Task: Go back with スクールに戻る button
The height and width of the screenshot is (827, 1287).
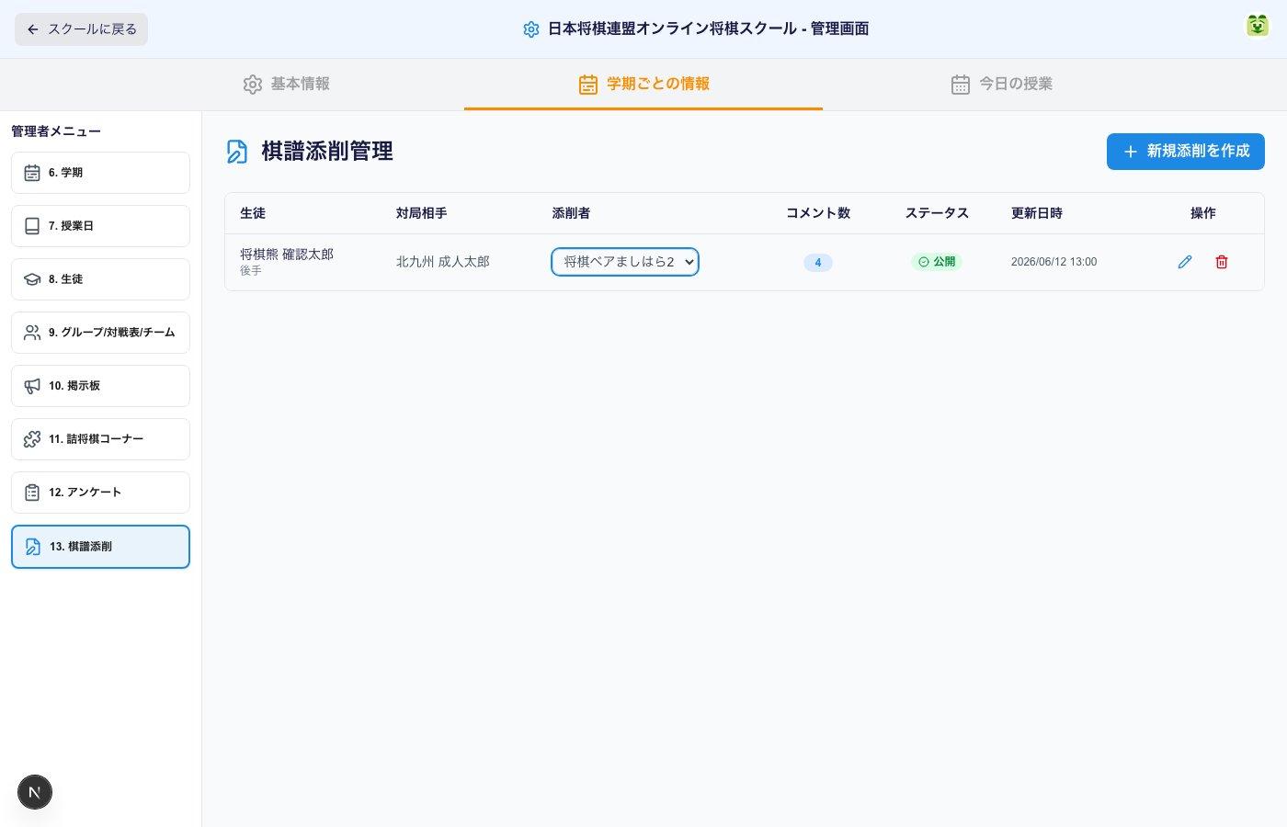Action: pos(81,29)
